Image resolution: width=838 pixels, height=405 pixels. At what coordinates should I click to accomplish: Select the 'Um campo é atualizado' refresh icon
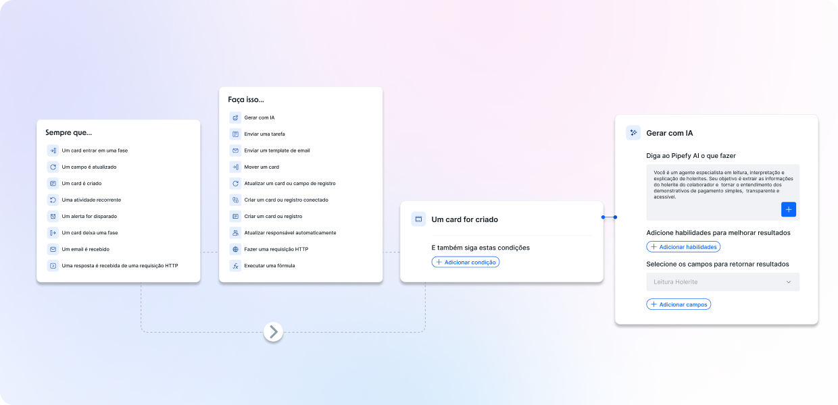click(x=53, y=167)
